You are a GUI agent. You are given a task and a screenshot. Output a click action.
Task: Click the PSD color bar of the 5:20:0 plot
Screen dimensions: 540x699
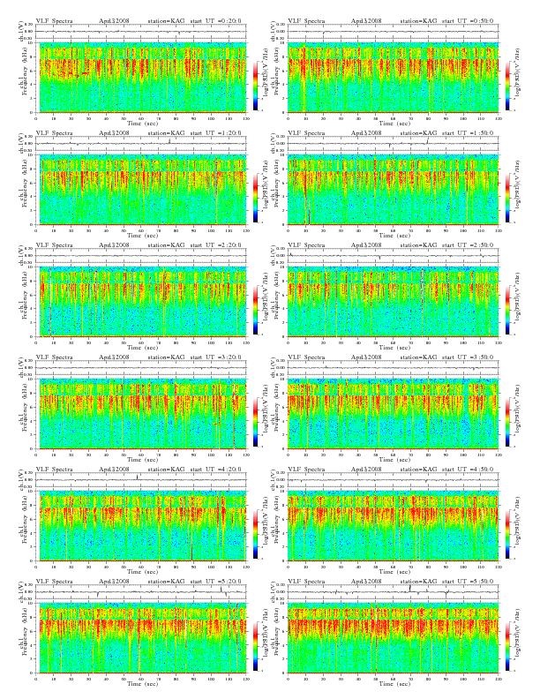coord(255,646)
